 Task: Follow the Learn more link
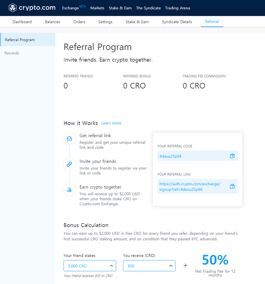pyautogui.click(x=111, y=123)
